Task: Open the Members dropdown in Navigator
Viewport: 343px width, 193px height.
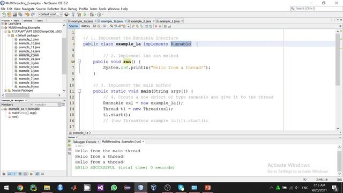Action: pos(17,105)
